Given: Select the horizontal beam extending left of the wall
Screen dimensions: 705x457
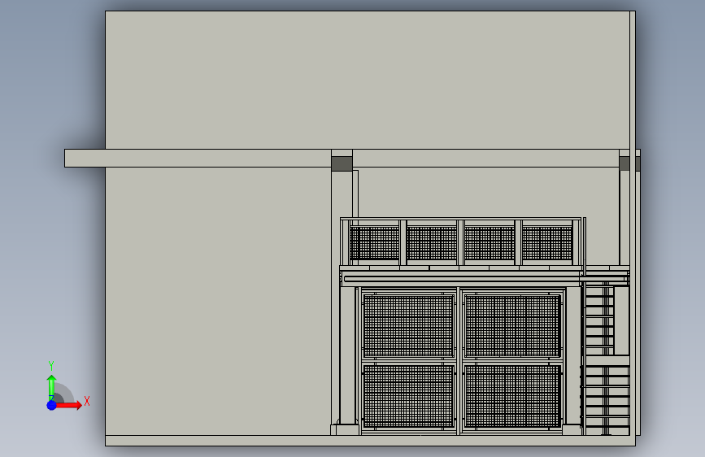Looking at the screenshot, I should click(x=198, y=159).
